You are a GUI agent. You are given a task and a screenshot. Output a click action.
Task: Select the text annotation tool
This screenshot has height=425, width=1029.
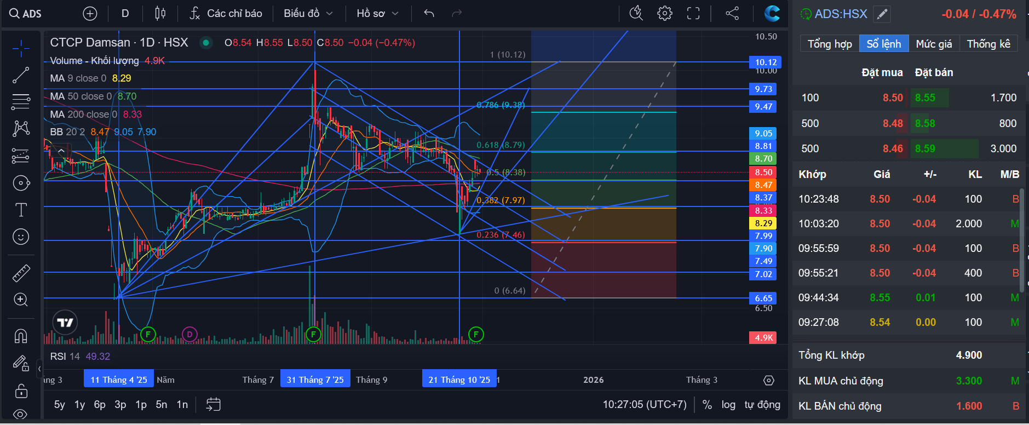[x=21, y=210]
